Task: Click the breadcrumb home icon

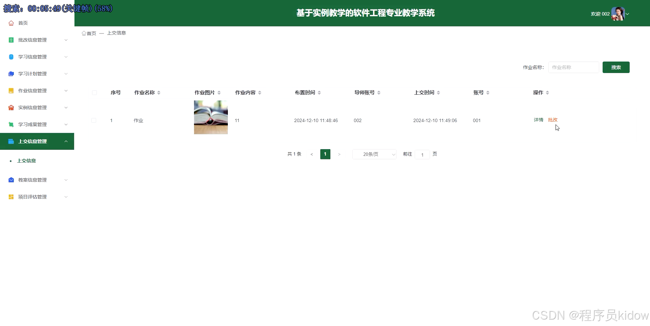Action: pos(84,33)
